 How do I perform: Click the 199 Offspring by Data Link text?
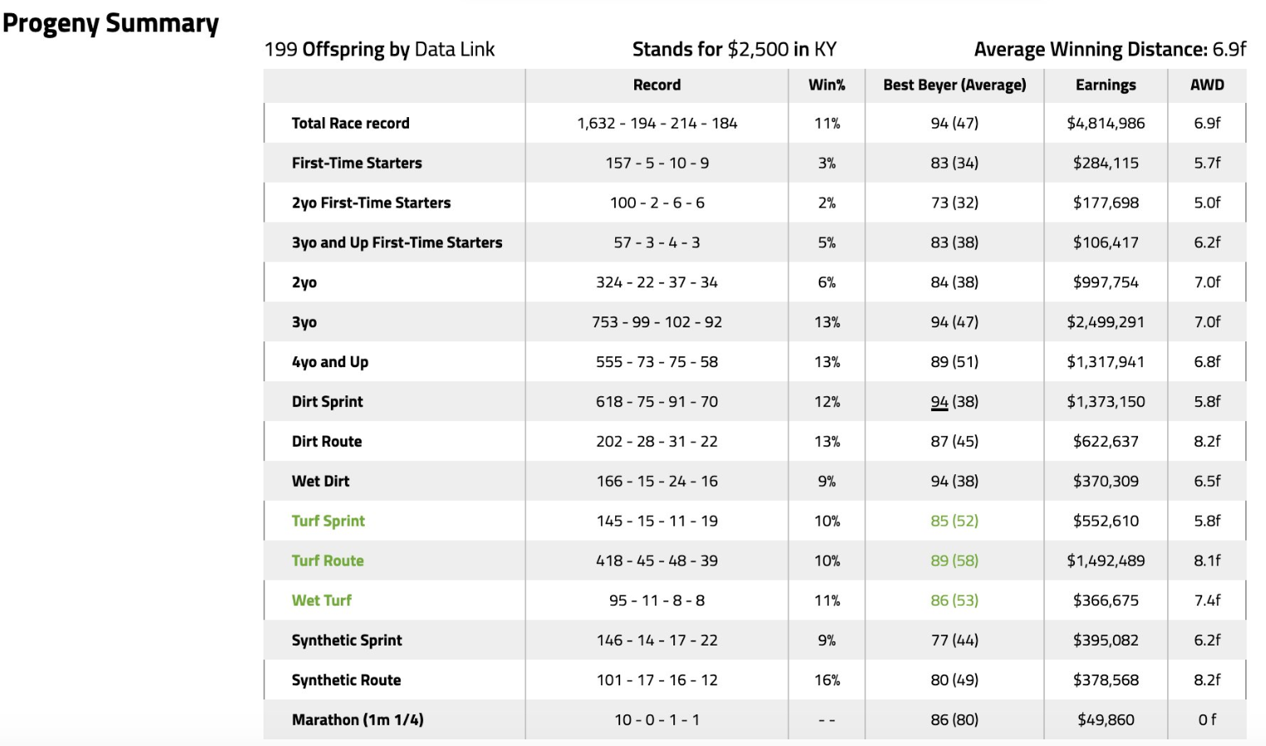(x=379, y=50)
